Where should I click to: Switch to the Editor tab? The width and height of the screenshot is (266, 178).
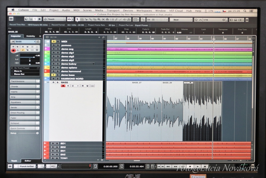tap(28, 161)
